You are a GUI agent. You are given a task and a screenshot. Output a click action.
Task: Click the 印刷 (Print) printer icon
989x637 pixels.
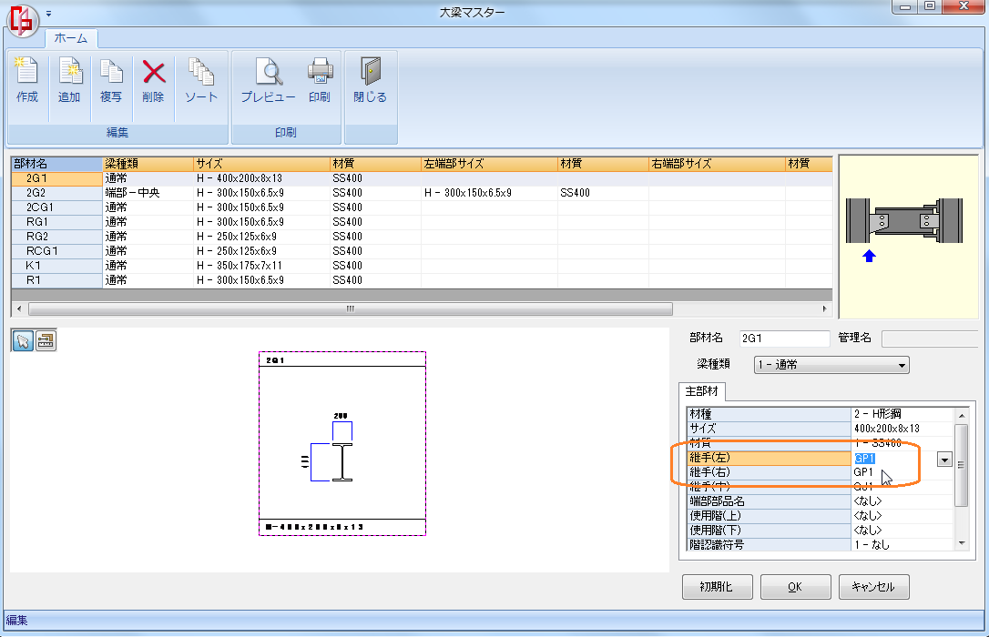pos(320,80)
